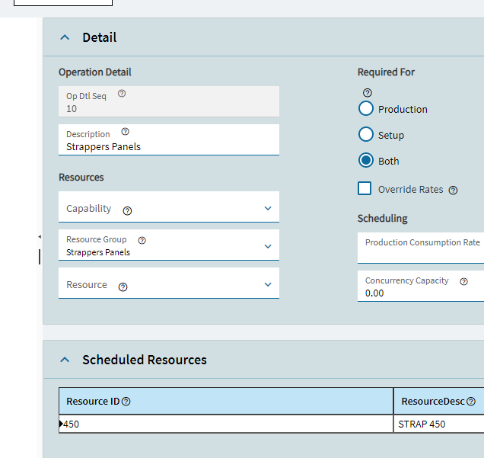Screen dimensions: 484x458
Task: Collapse the Detail panel
Action: (65, 37)
